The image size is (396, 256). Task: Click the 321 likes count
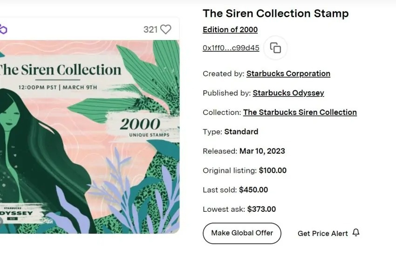150,29
